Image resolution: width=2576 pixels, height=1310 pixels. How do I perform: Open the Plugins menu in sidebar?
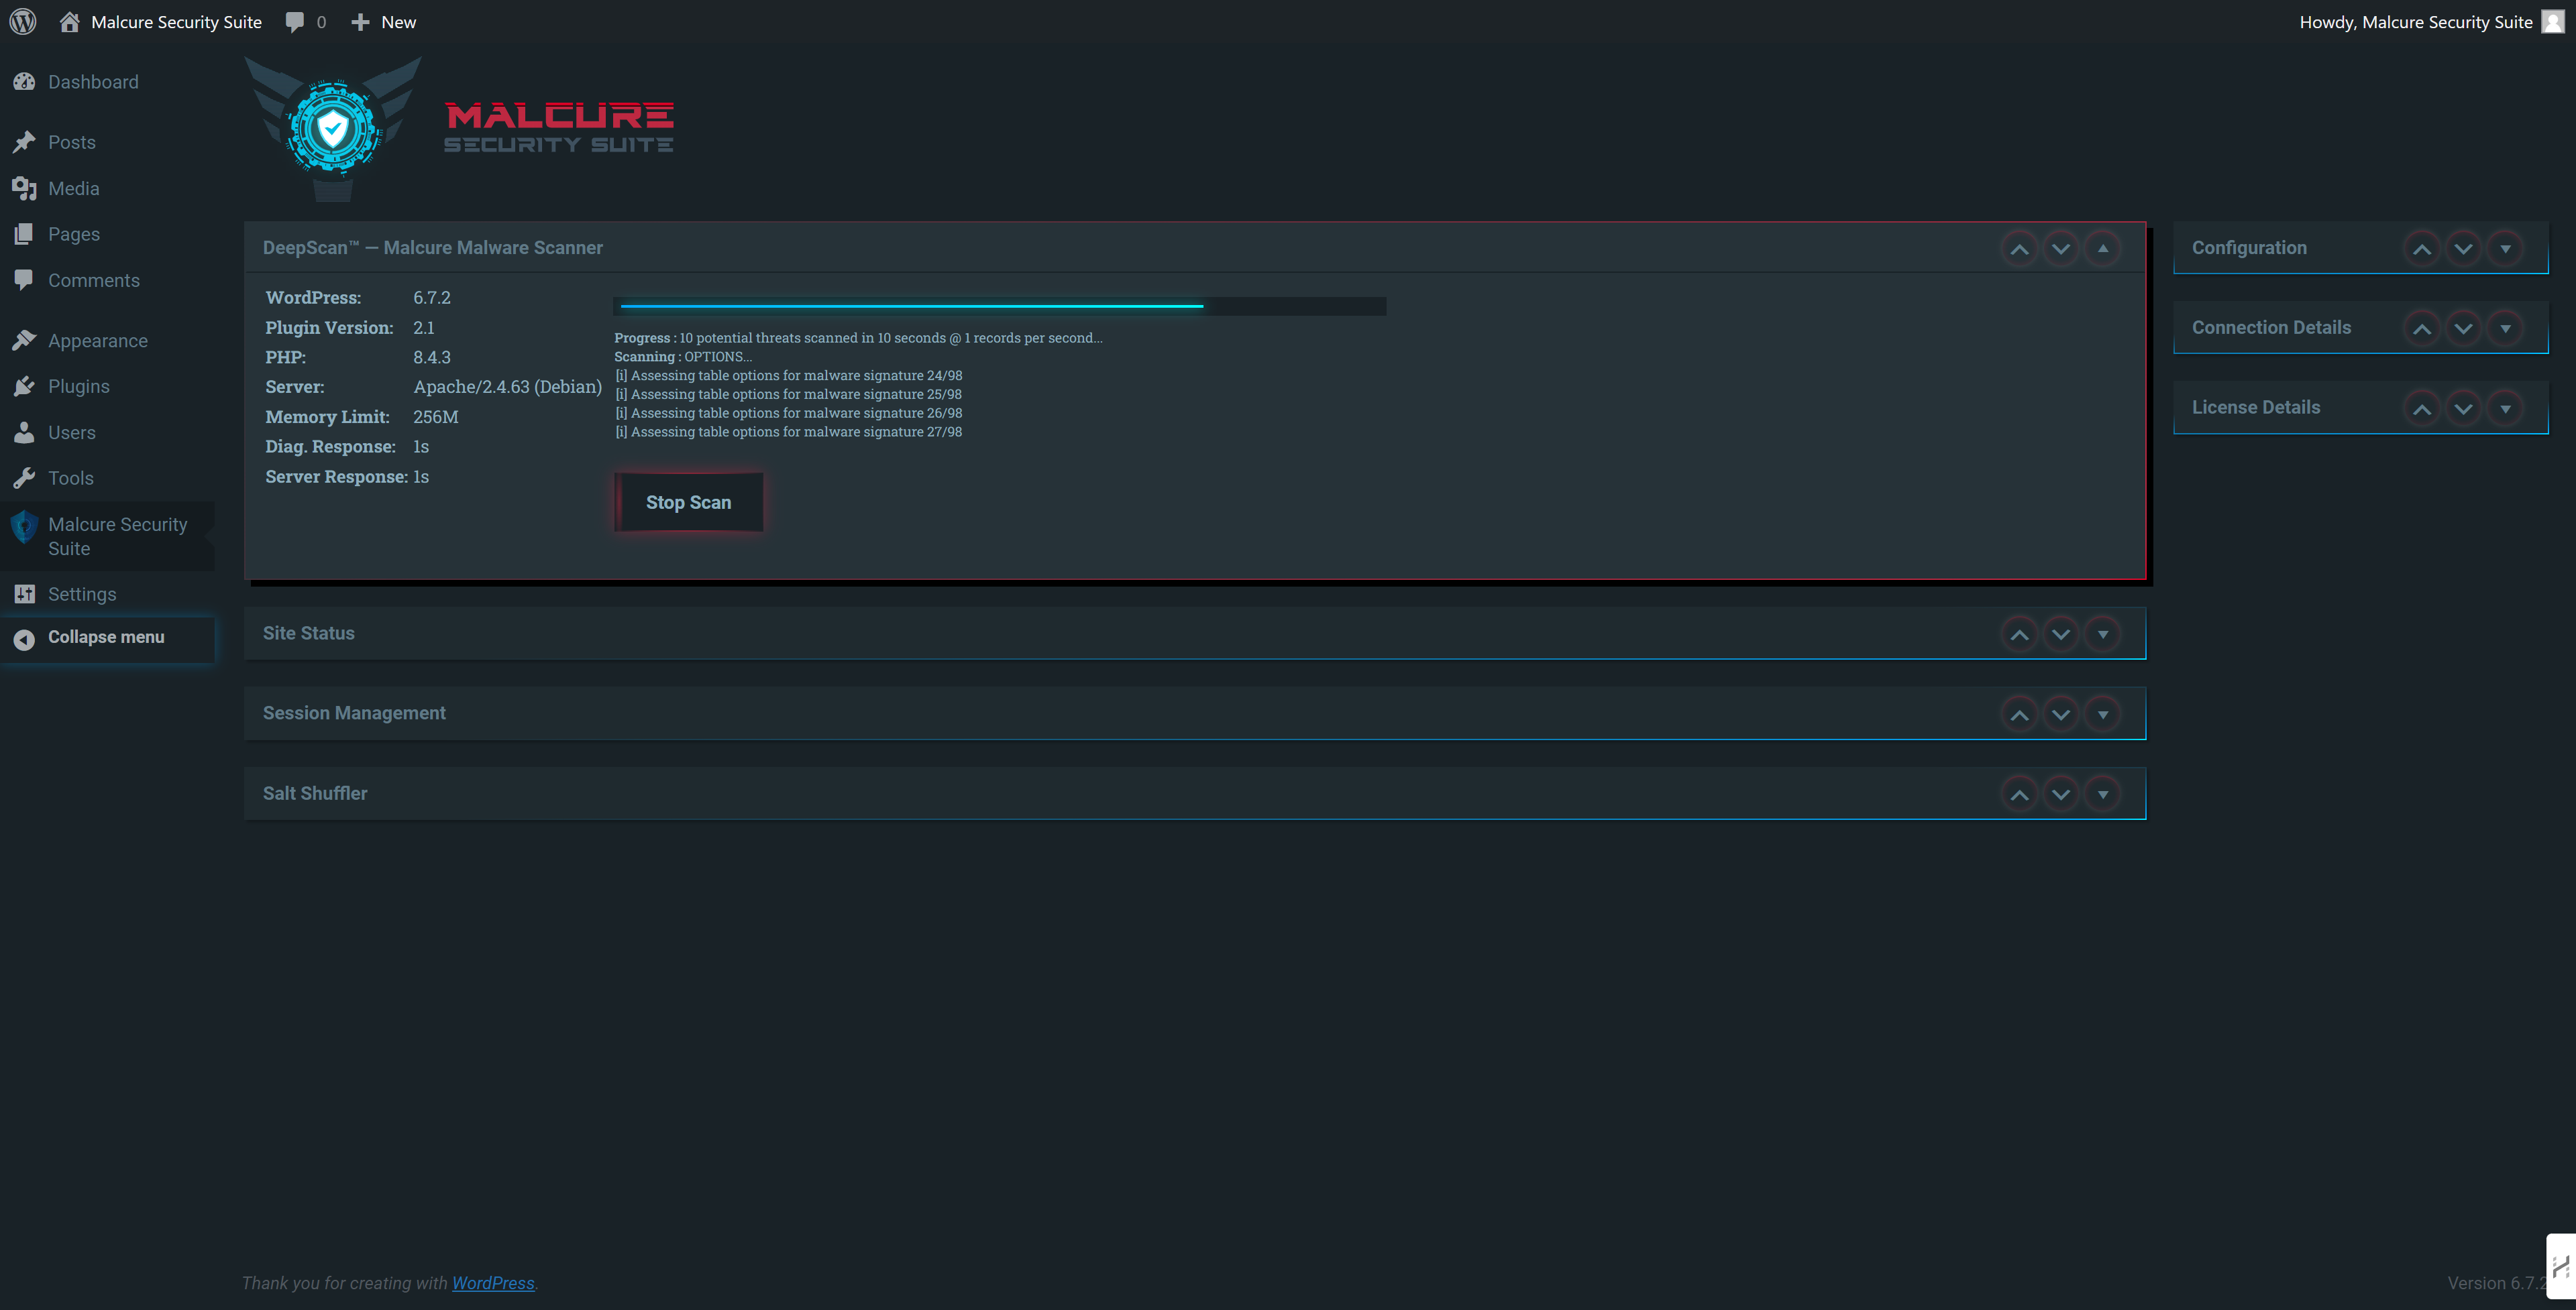click(78, 387)
